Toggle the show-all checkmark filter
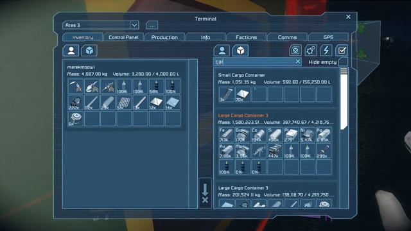Image resolution: width=411 pixels, height=231 pixels. pos(342,50)
